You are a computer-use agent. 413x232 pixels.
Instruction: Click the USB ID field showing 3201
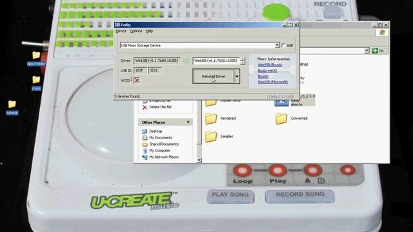pyautogui.click(x=155, y=70)
